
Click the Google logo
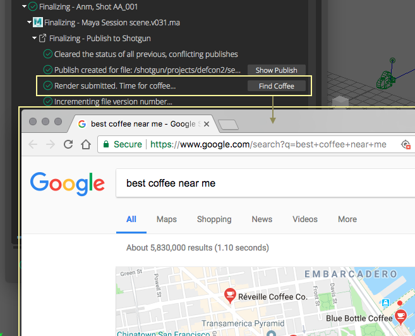click(68, 184)
